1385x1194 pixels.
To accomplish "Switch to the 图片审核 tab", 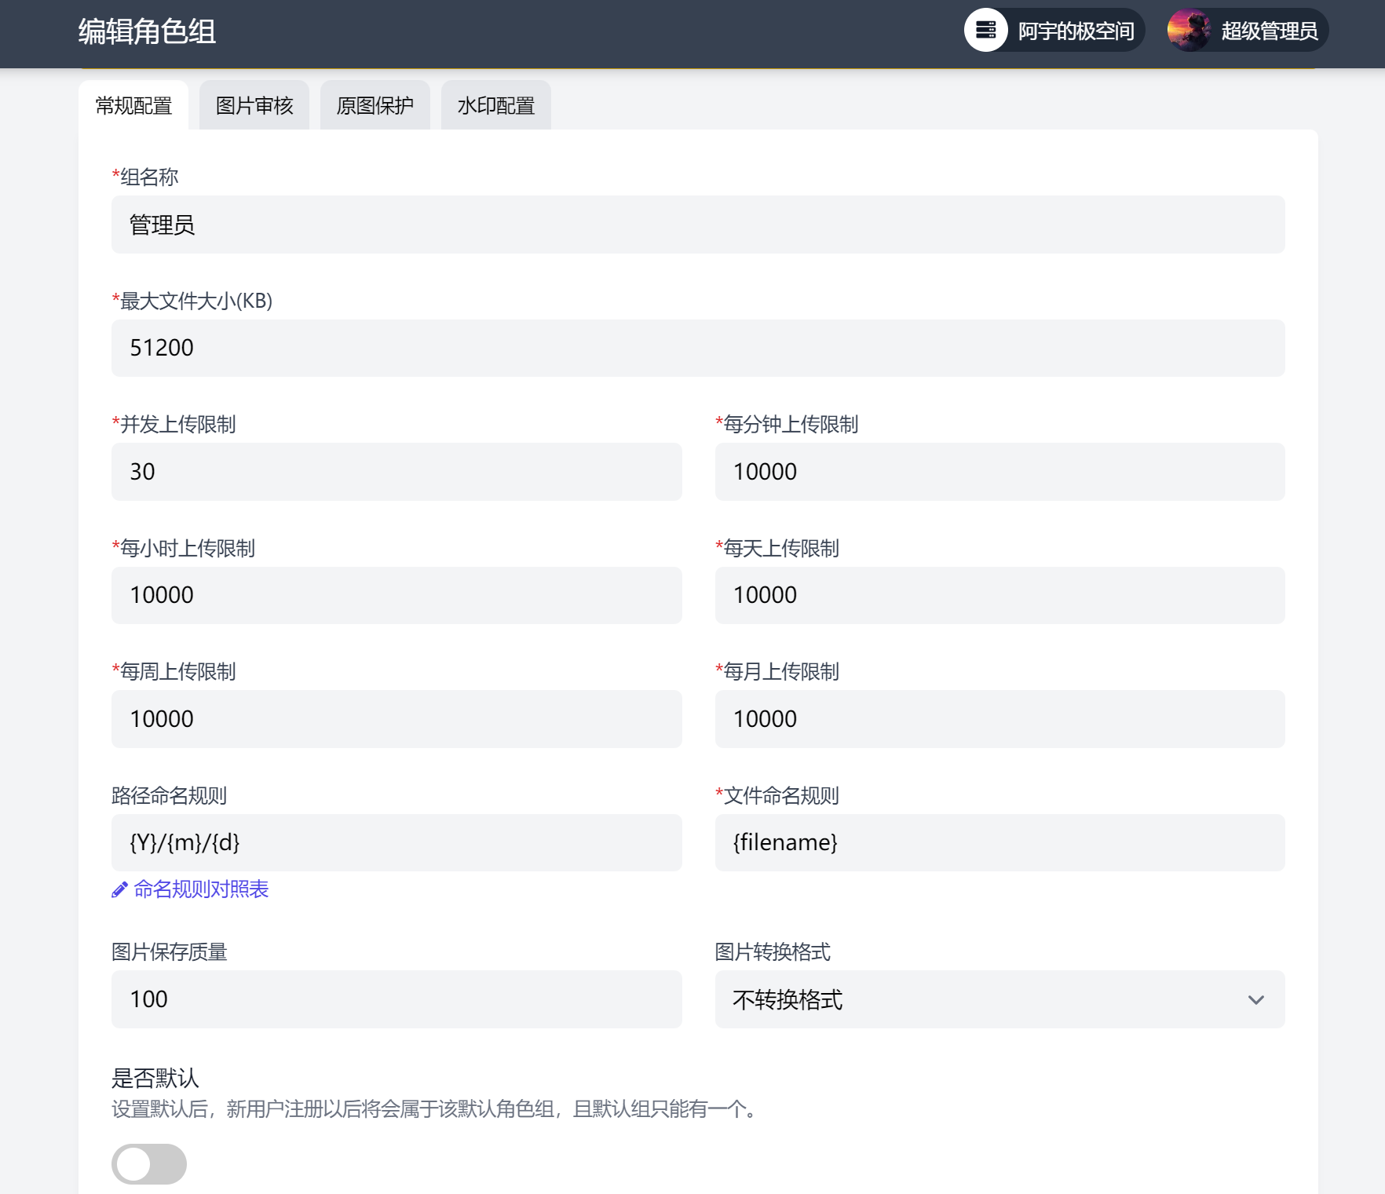I will tap(254, 105).
